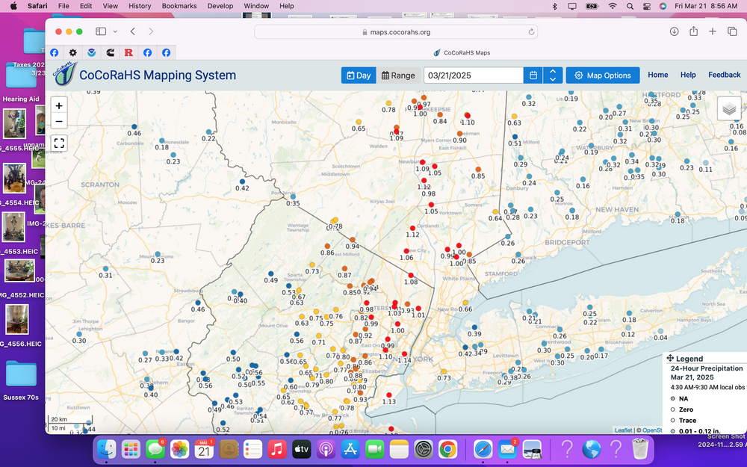The width and height of the screenshot is (747, 467).
Task: Select the CoCoRaHS Maps tab
Action: pos(461,52)
